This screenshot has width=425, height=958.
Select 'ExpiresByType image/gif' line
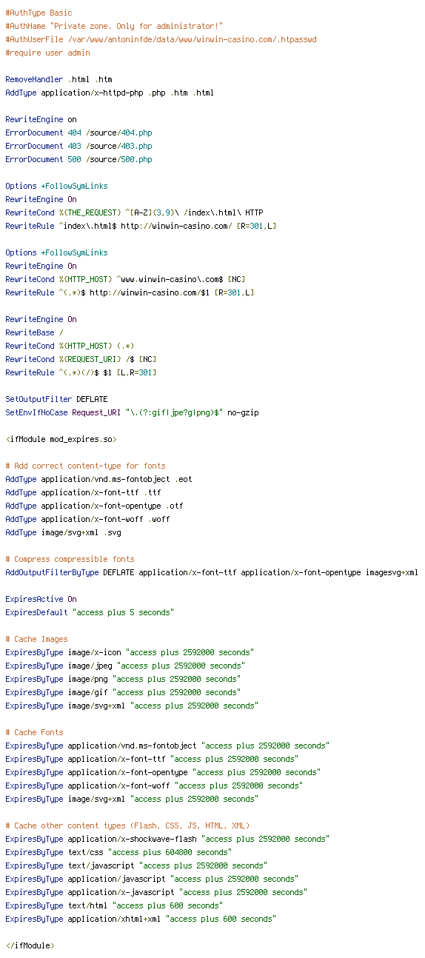coord(123,692)
